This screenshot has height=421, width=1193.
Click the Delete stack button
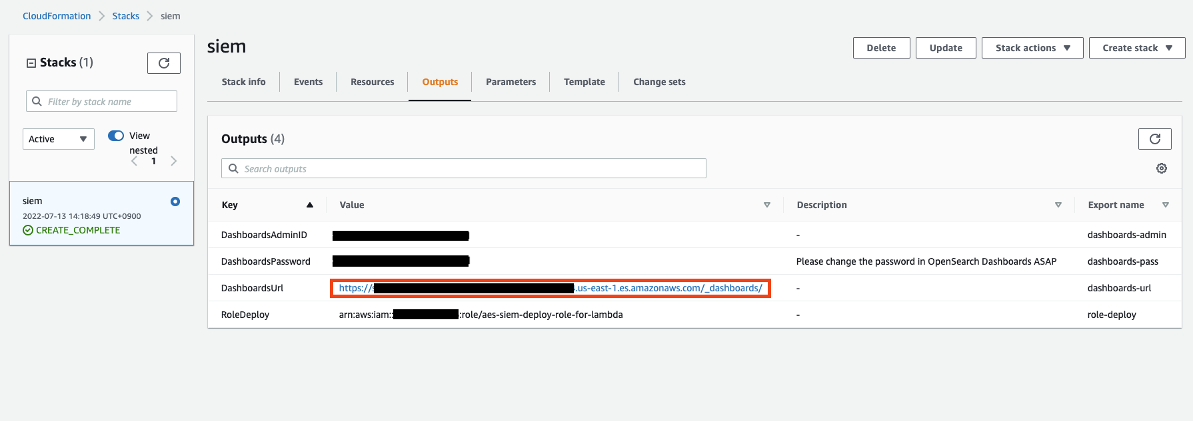tap(881, 48)
